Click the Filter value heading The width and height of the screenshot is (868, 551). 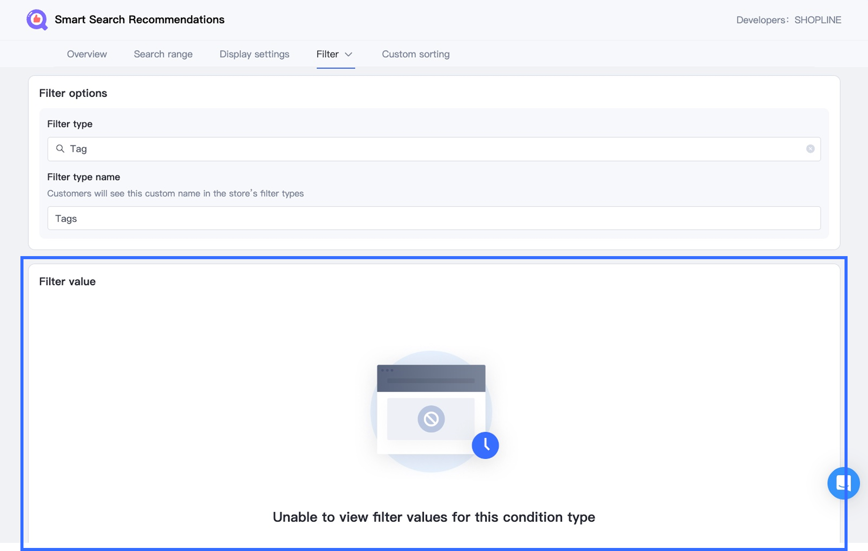point(67,282)
